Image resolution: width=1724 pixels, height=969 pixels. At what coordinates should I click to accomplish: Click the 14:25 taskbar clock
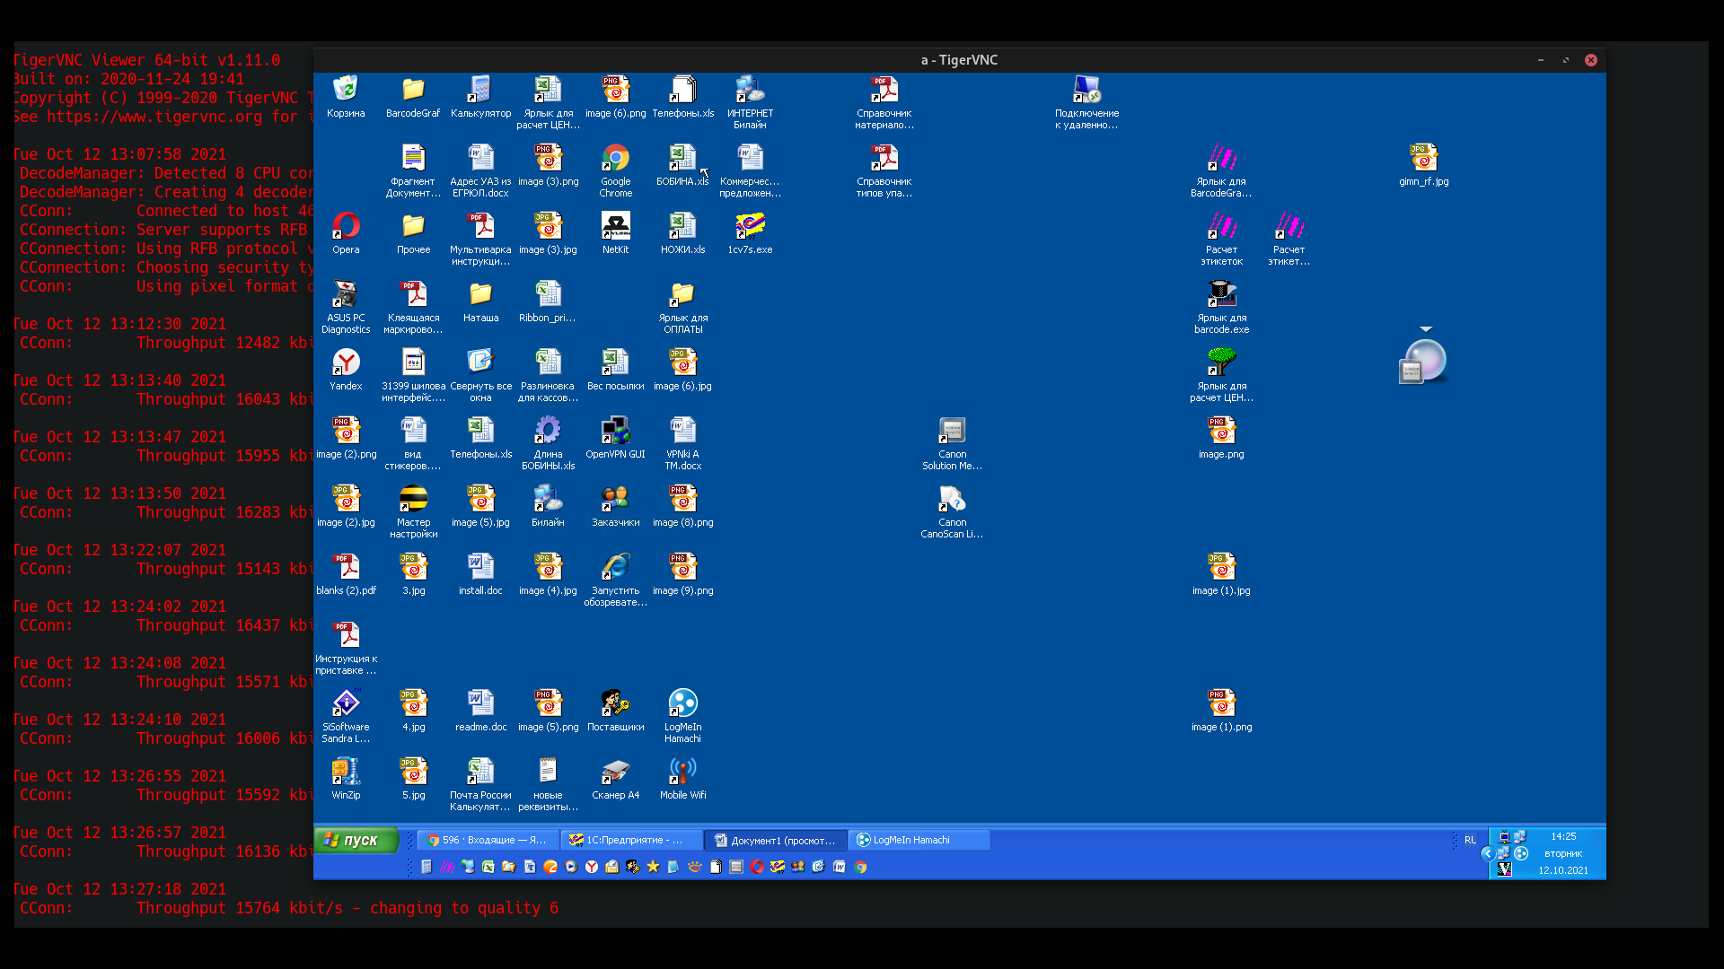pyautogui.click(x=1563, y=836)
